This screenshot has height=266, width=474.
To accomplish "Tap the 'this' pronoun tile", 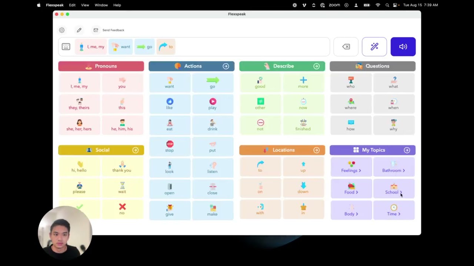I will 122,104.
